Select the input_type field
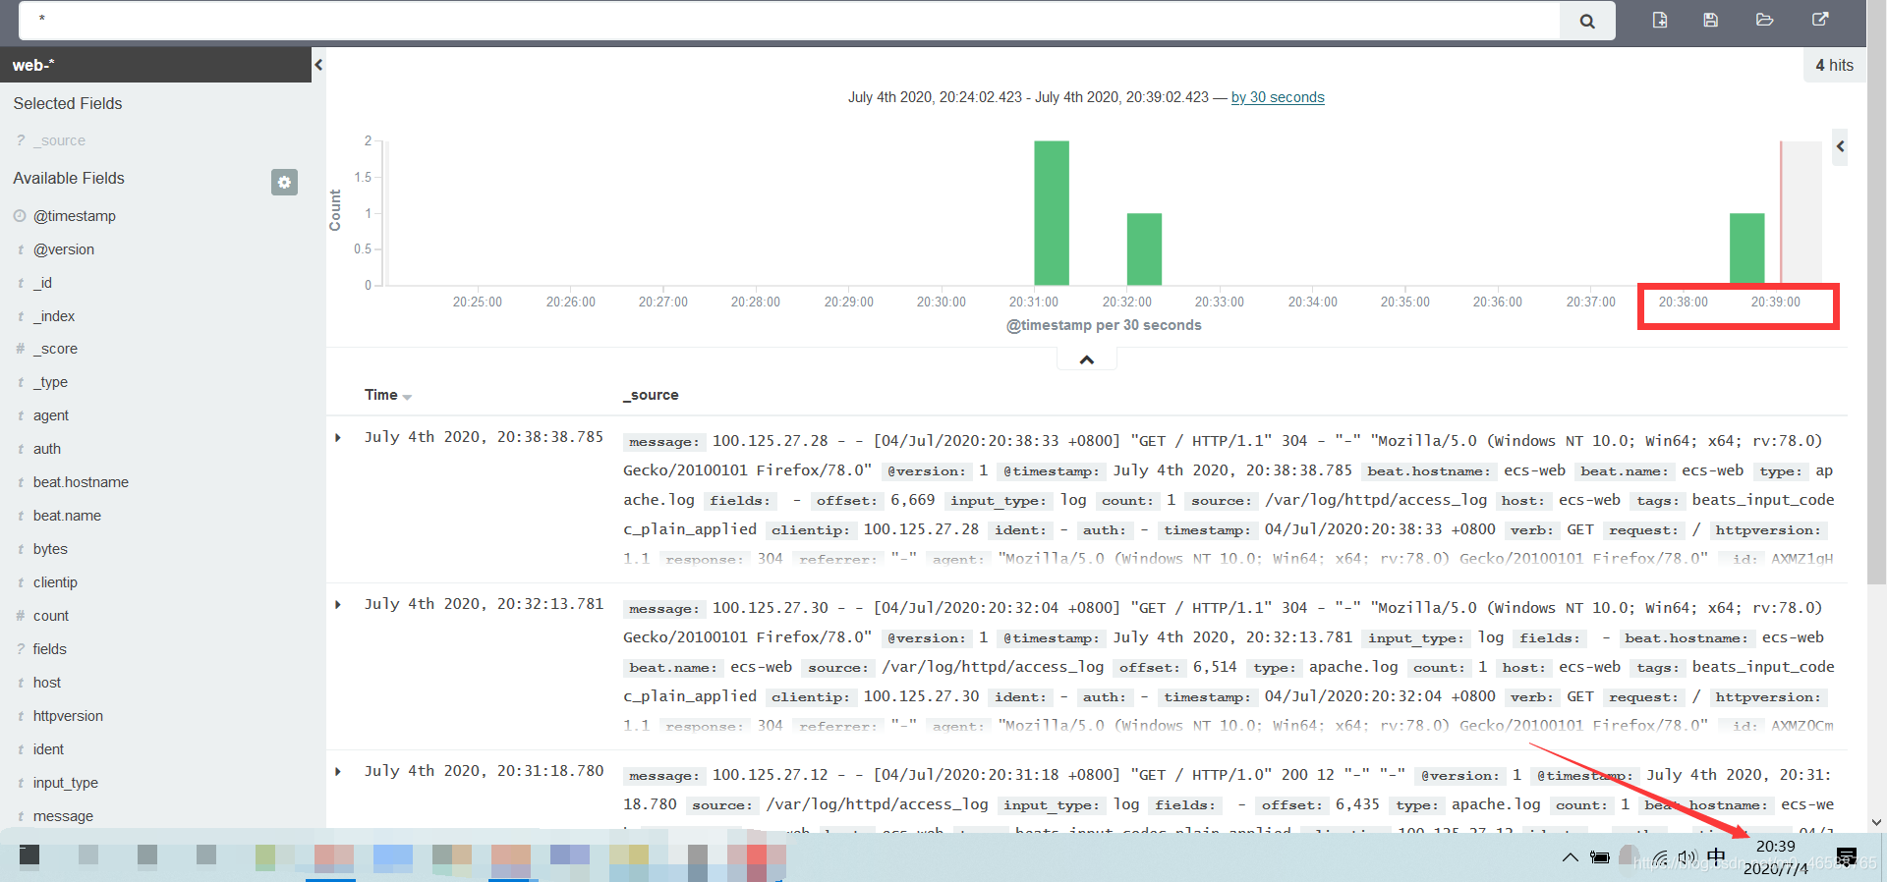This screenshot has height=882, width=1887. 66,783
